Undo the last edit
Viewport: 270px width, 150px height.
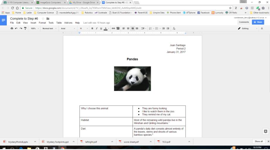pos(16,28)
